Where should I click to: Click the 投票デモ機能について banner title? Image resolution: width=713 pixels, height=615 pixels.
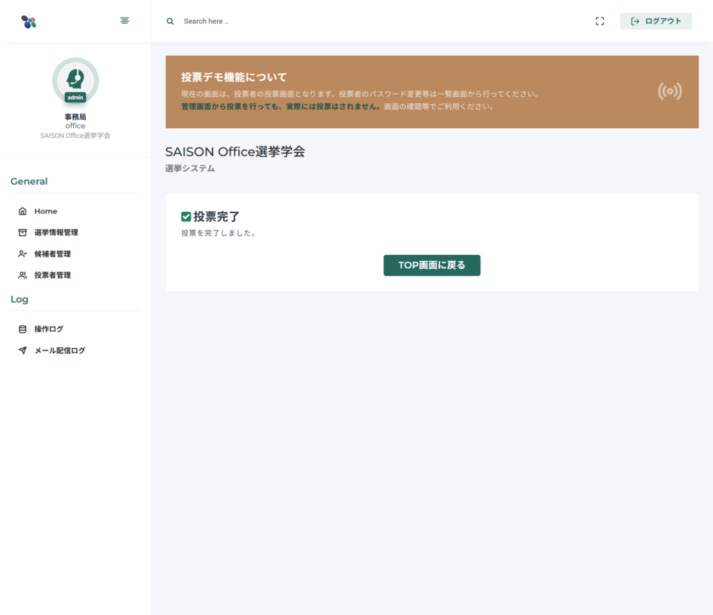click(234, 77)
